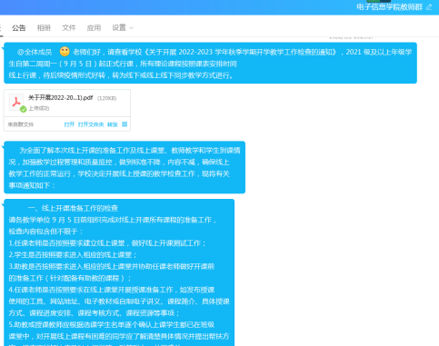Click the 电子信息学院教师群 group title

click(x=390, y=7)
